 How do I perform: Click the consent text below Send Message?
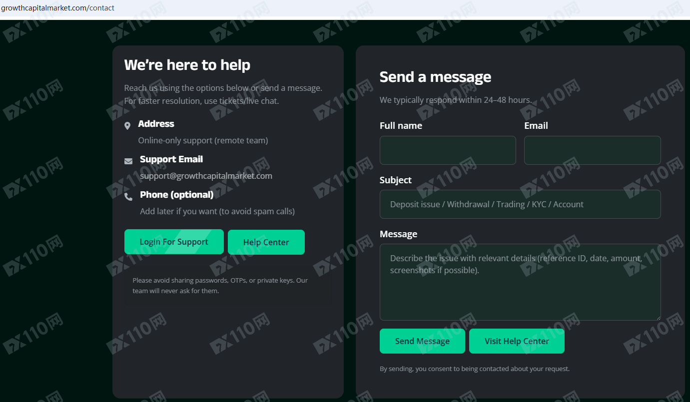(474, 369)
